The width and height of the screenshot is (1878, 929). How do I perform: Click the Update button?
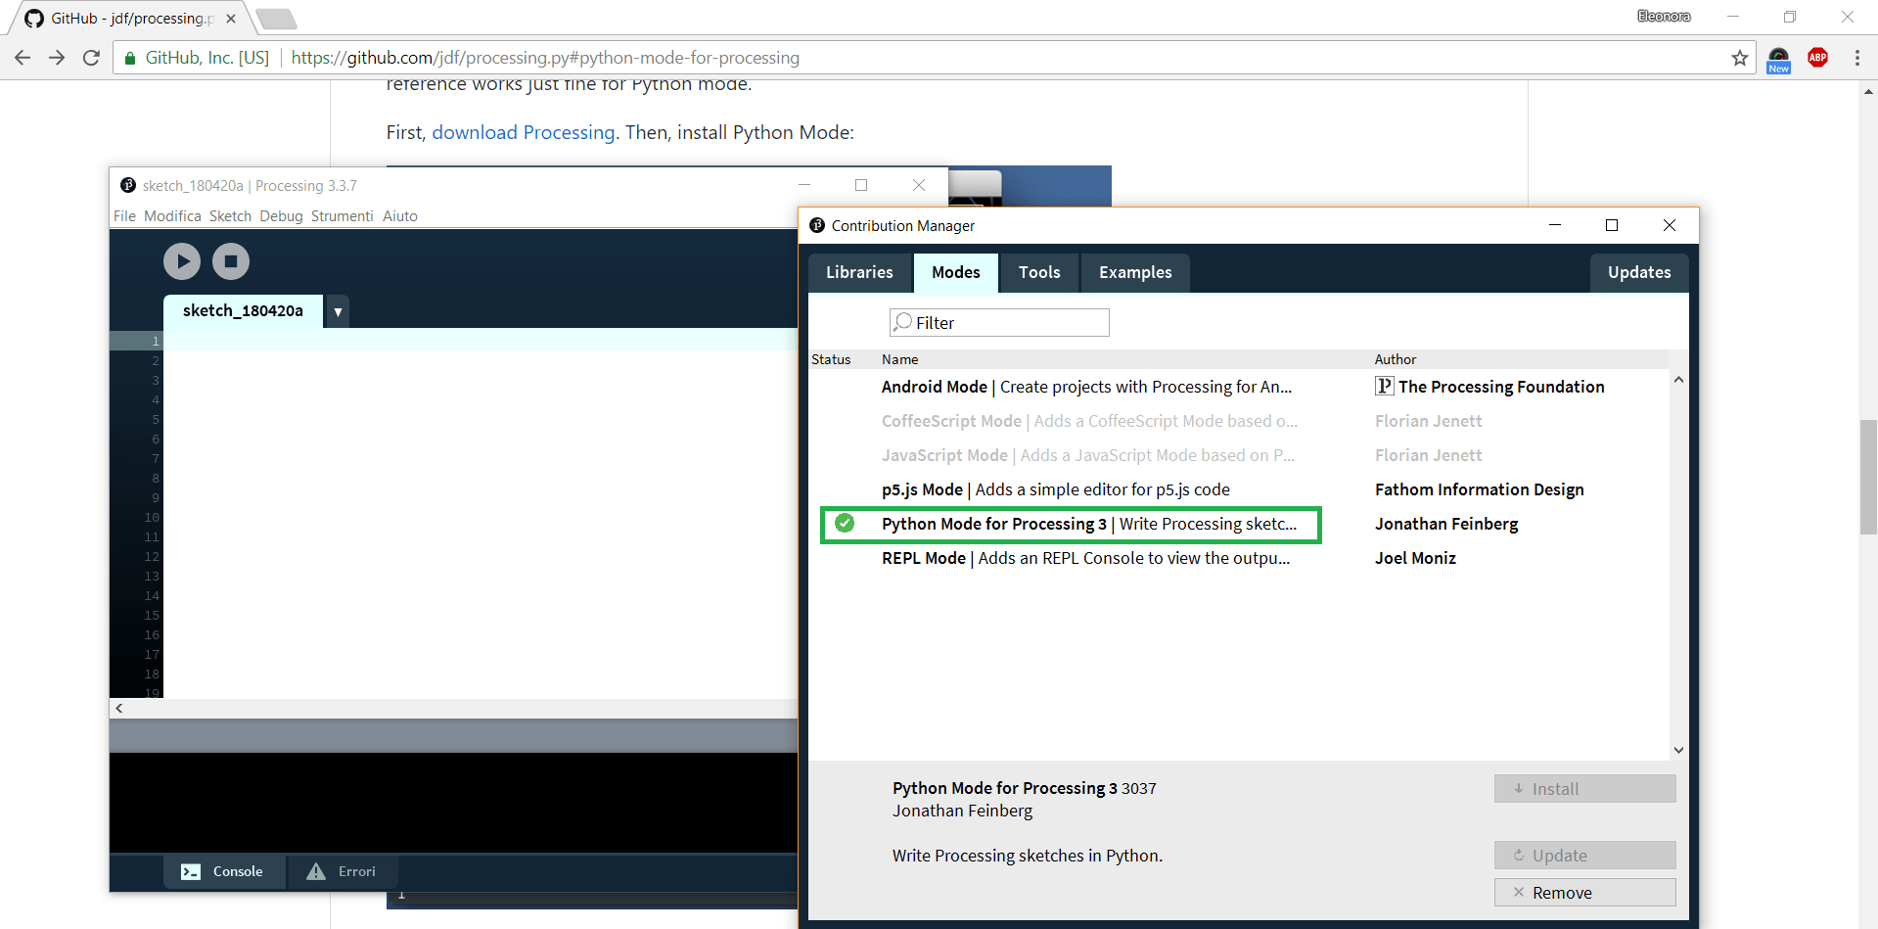[x=1584, y=856]
